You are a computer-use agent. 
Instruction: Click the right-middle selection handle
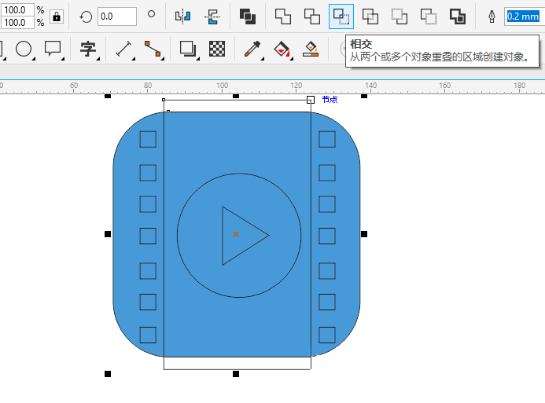(x=364, y=234)
